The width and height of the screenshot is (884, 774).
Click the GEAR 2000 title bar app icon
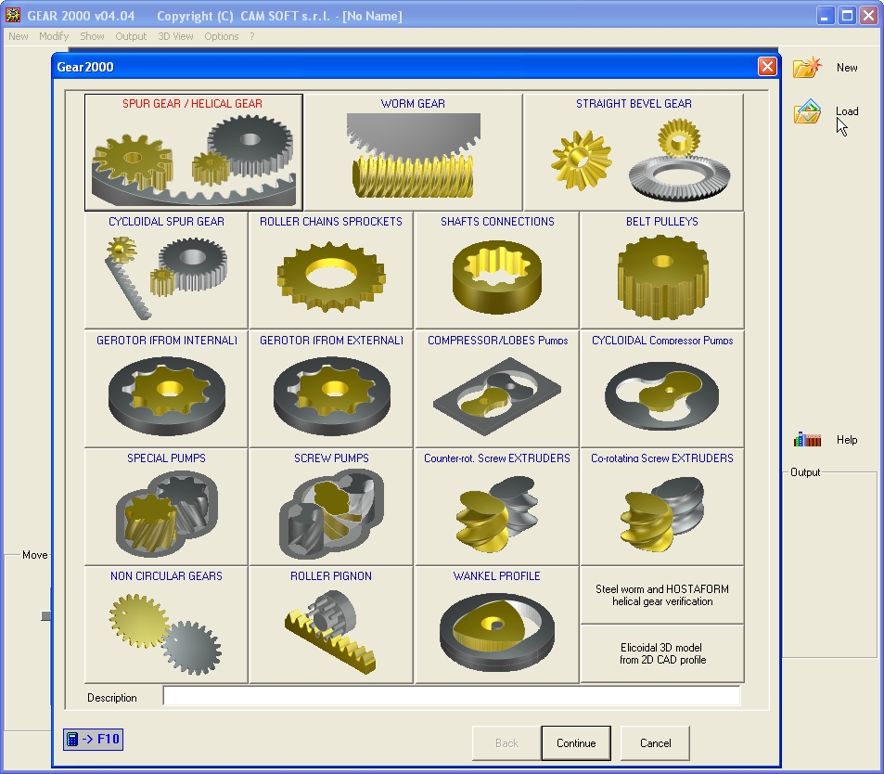pos(13,15)
